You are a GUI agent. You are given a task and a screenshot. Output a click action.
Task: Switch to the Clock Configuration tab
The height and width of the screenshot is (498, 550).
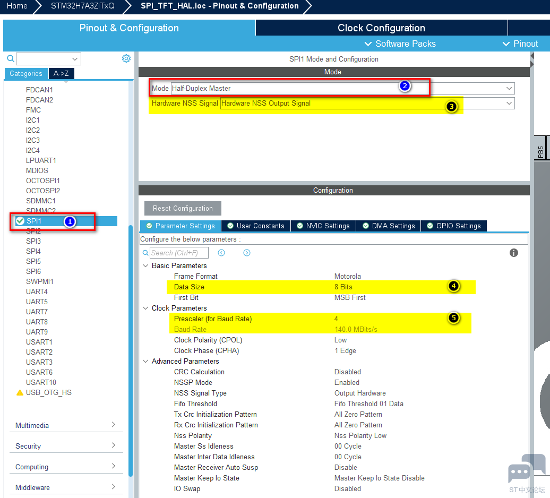pos(381,28)
